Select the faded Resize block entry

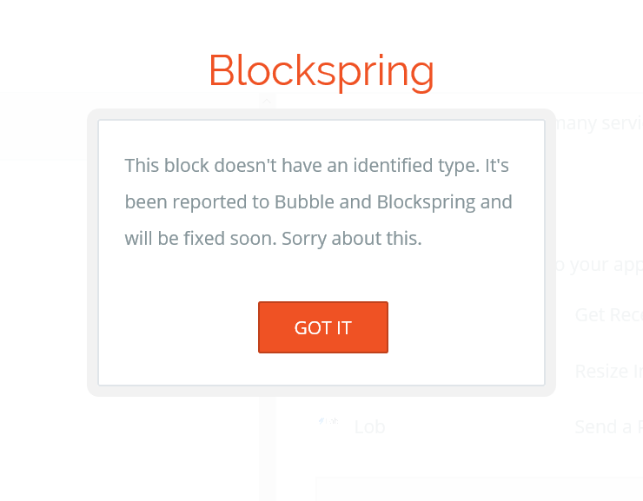(x=608, y=372)
